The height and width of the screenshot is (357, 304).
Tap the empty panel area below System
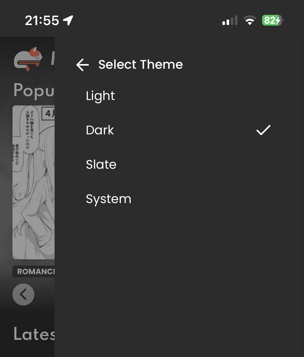pos(179,286)
